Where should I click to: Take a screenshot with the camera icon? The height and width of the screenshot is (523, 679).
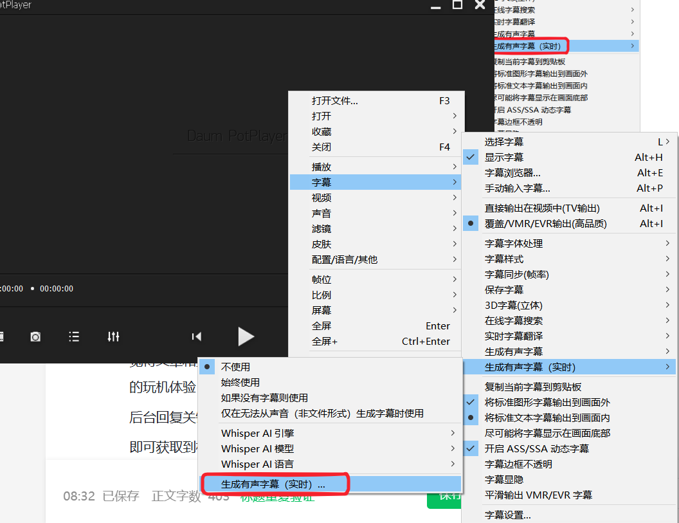click(35, 336)
